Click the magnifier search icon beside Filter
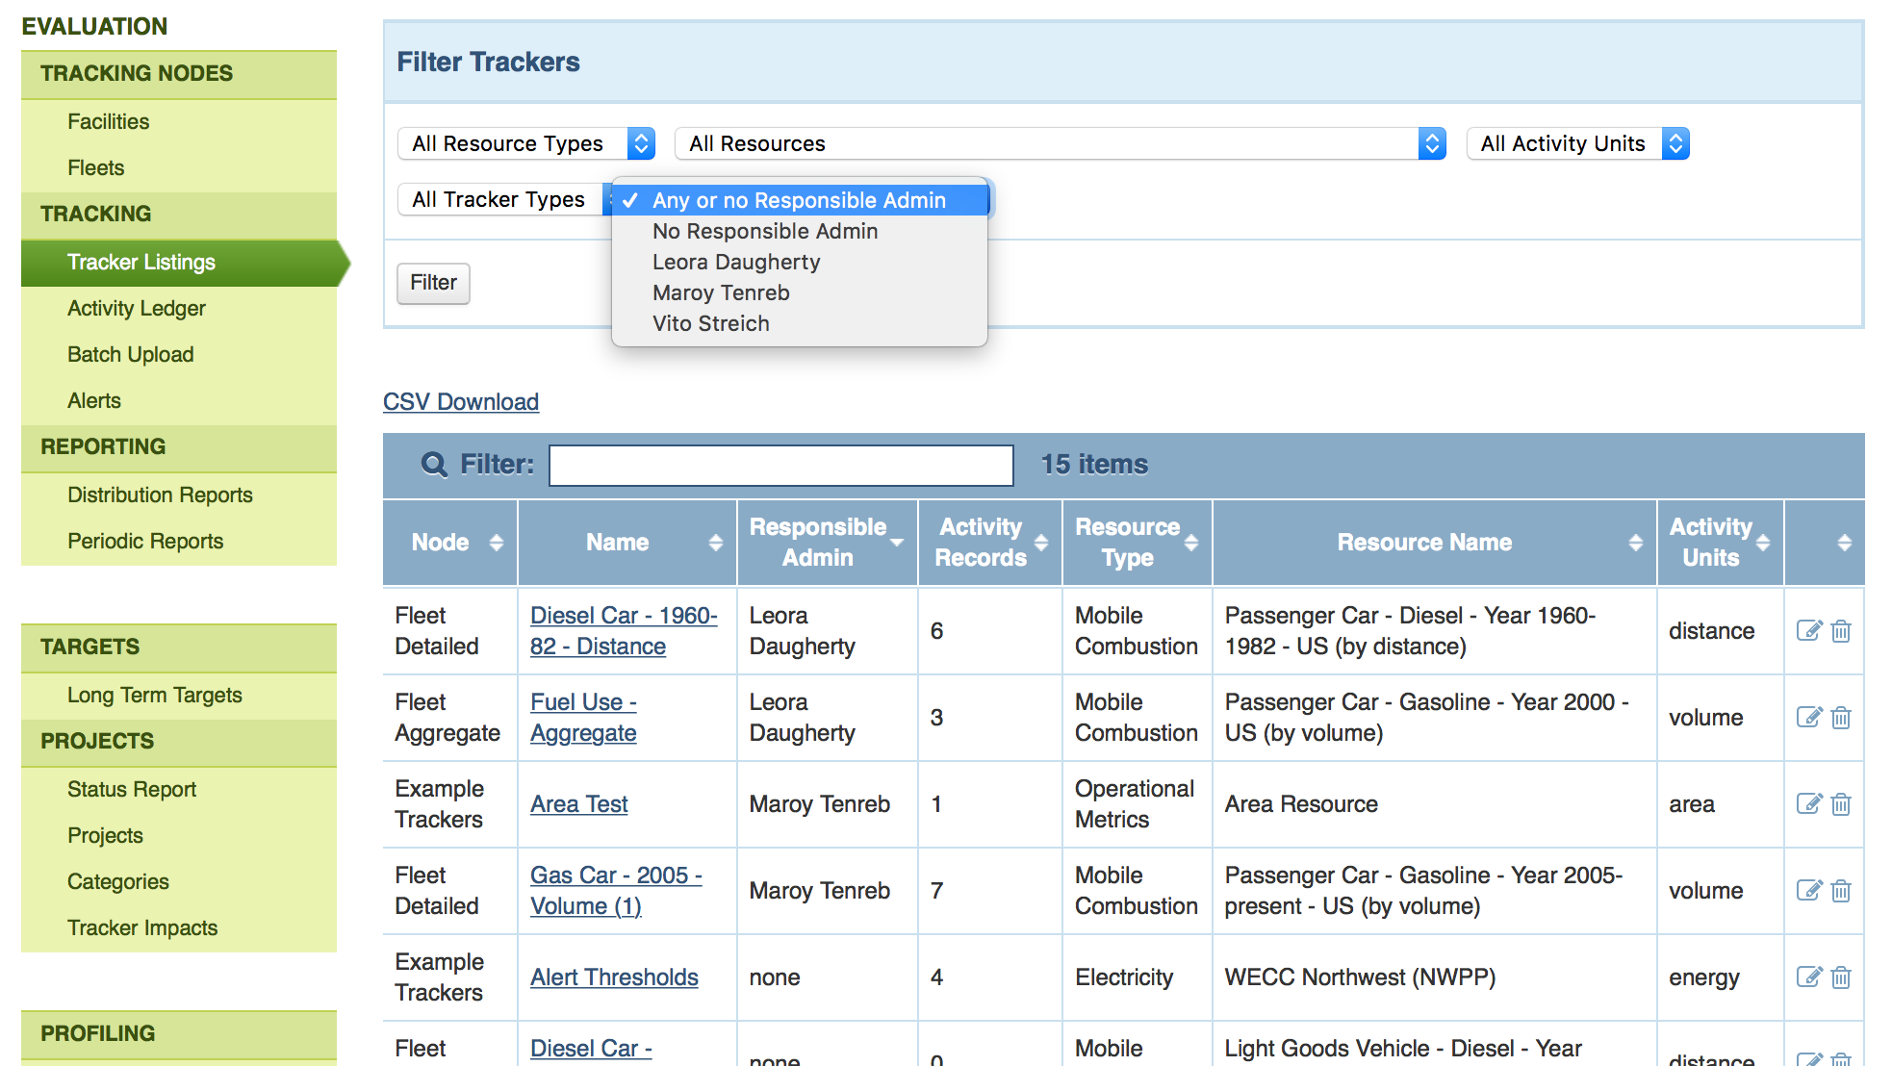 click(434, 465)
